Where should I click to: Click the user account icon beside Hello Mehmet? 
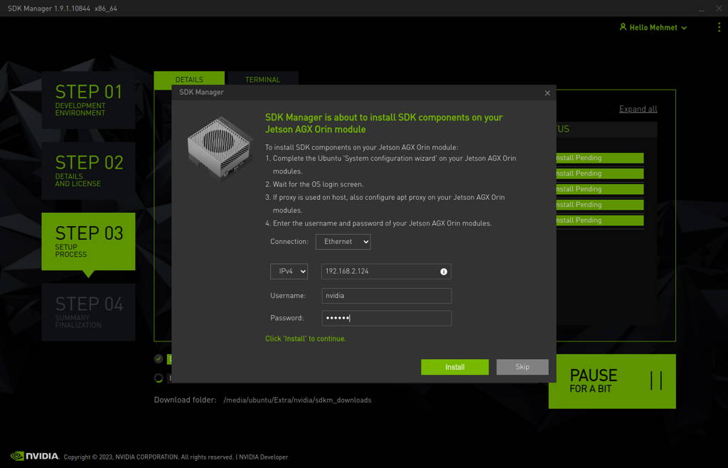[x=623, y=27]
